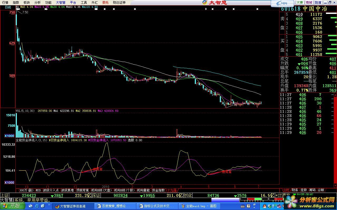Click the MiNi mode floating button
The image size is (337, 210).
point(282,3)
